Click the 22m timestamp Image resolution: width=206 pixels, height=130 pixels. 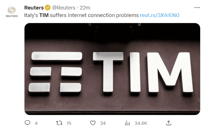[85, 8]
